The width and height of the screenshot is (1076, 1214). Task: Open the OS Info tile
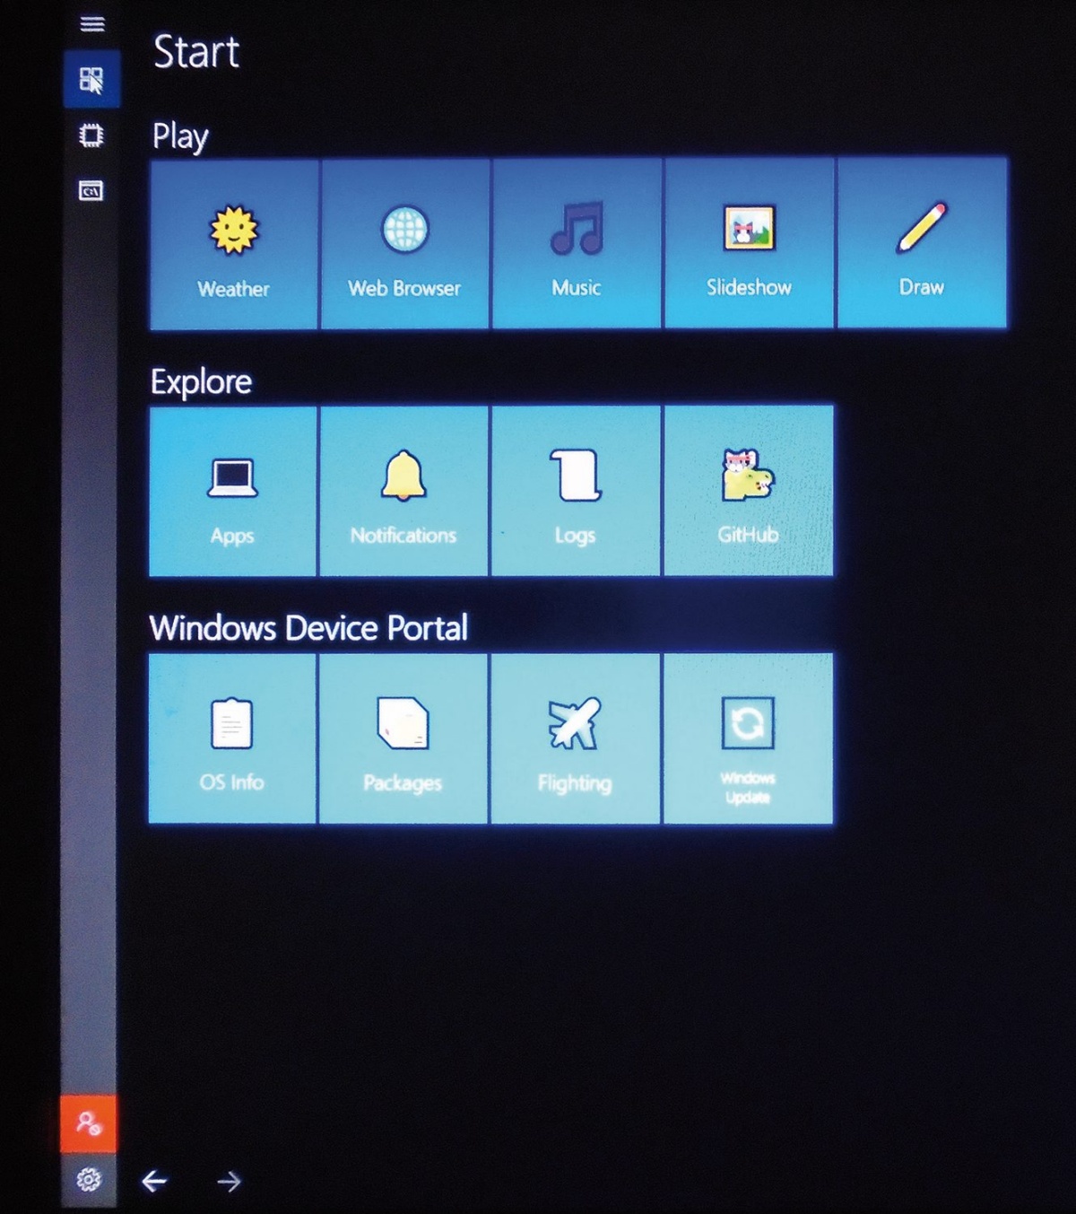pos(232,738)
